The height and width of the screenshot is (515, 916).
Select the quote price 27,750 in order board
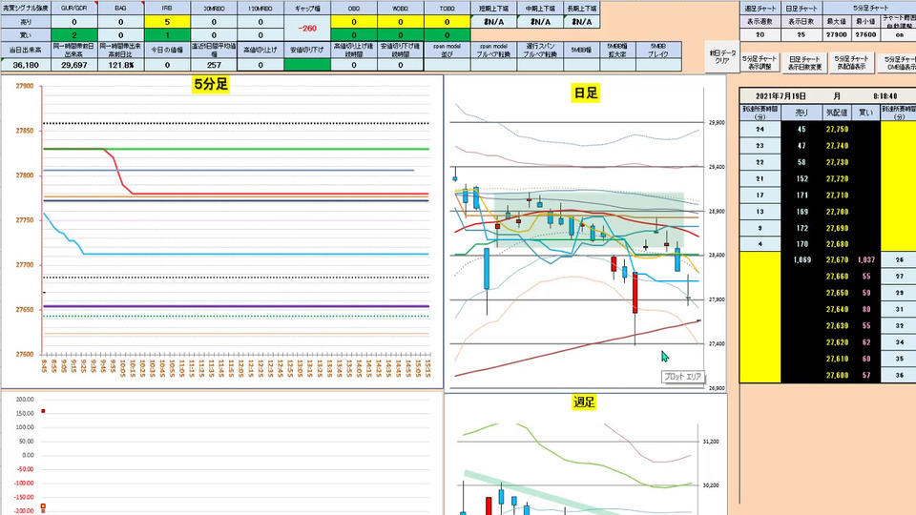(837, 129)
